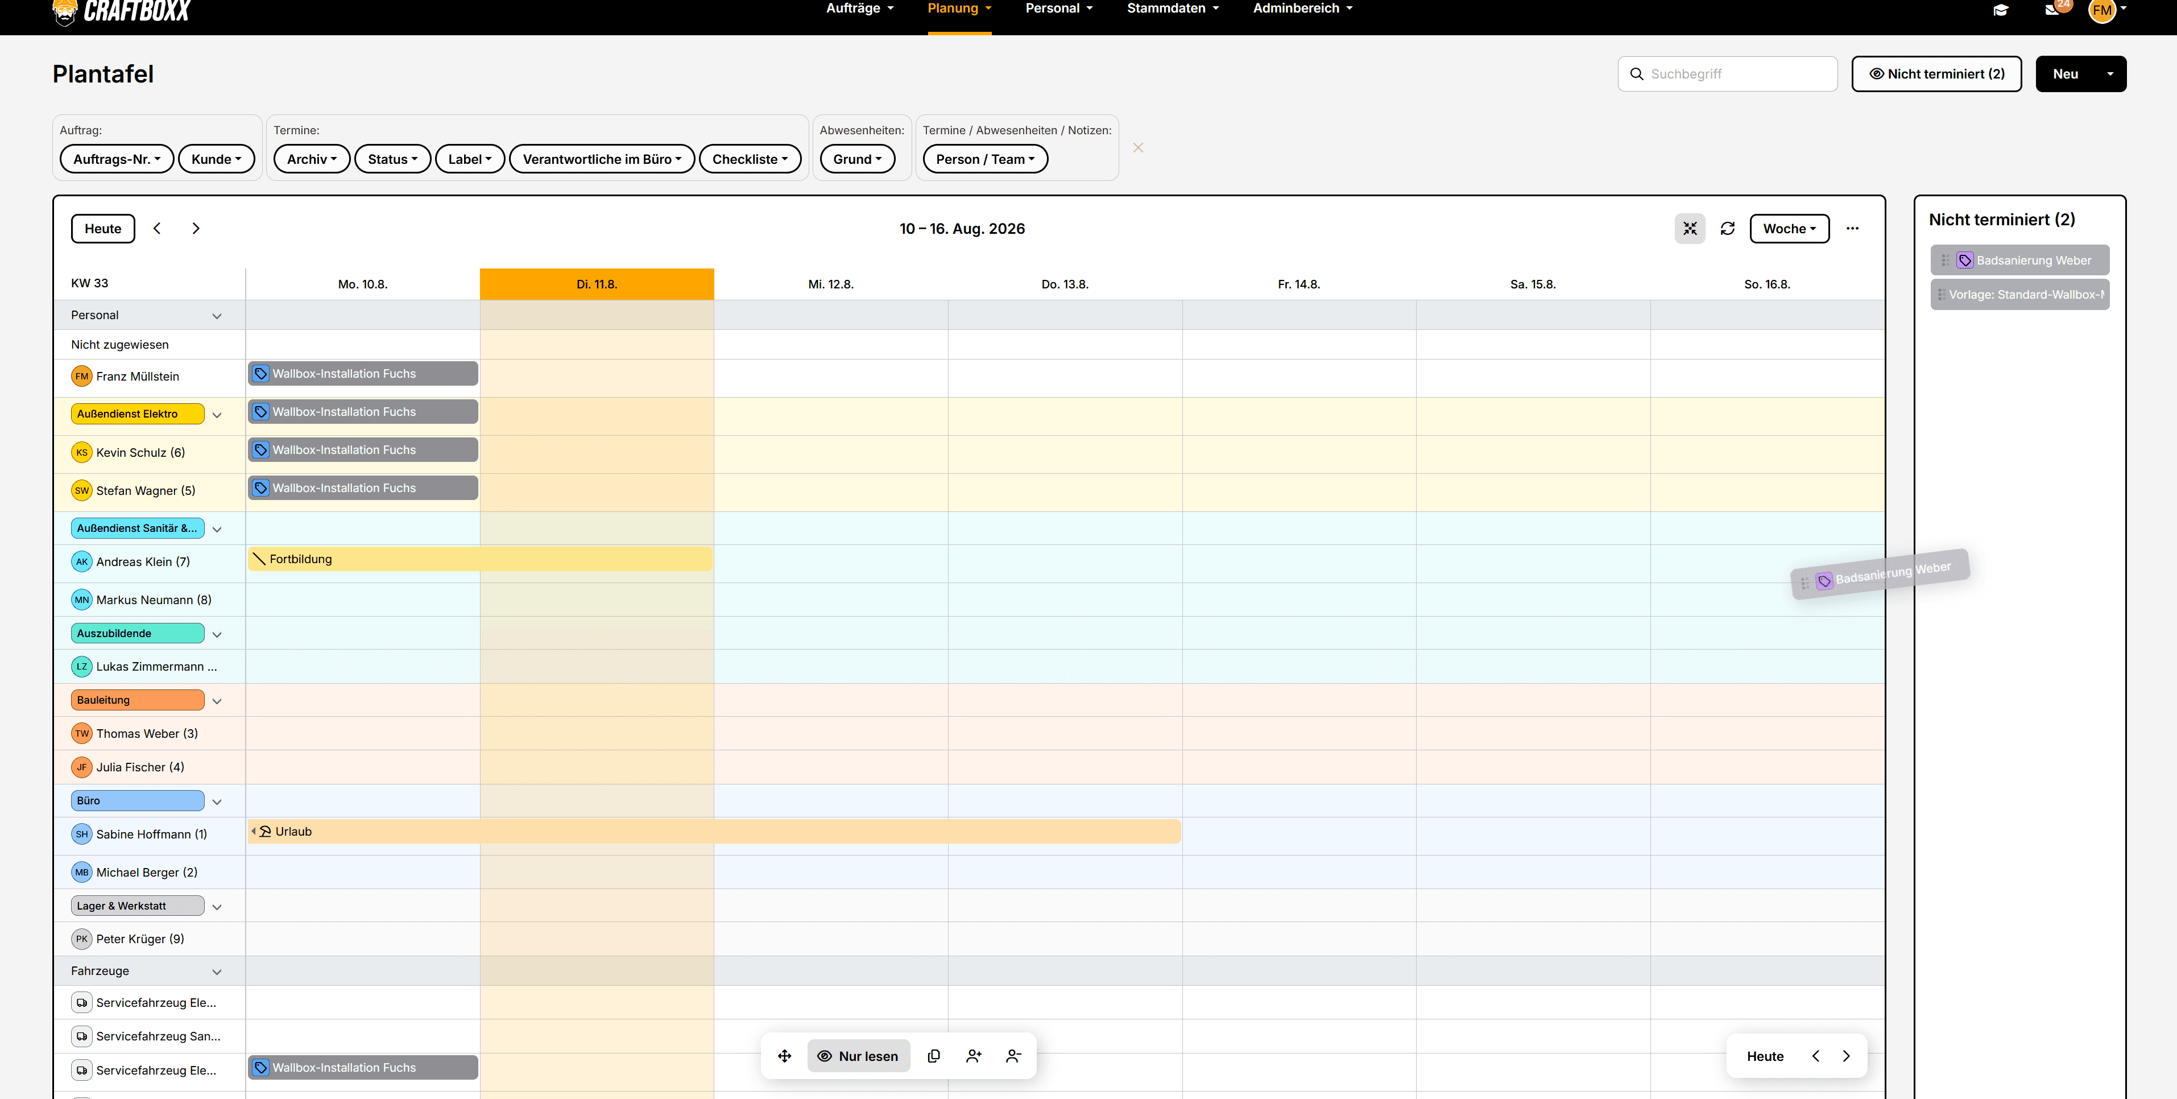This screenshot has height=1099, width=2177.
Task: Open the Auftrags-Nr. filter dropdown
Action: [x=117, y=159]
